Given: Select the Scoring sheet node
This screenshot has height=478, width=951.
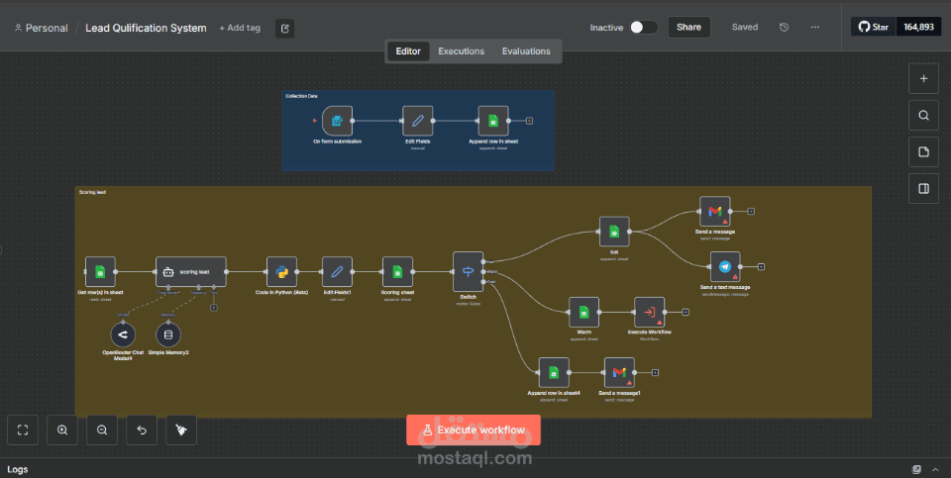Looking at the screenshot, I should point(398,271).
